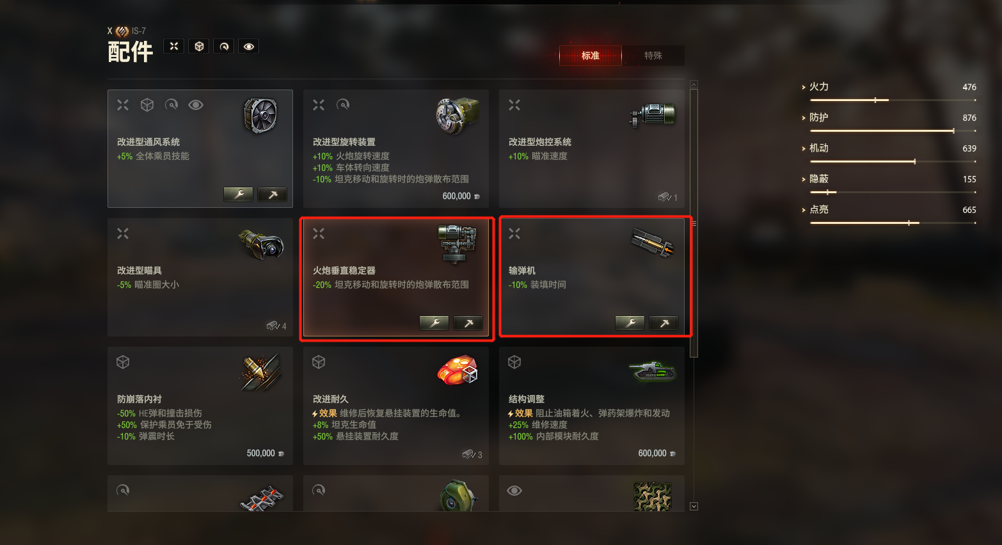
Task: Click hammer button on 火炮垂直稳定器 card
Action: pyautogui.click(x=468, y=323)
